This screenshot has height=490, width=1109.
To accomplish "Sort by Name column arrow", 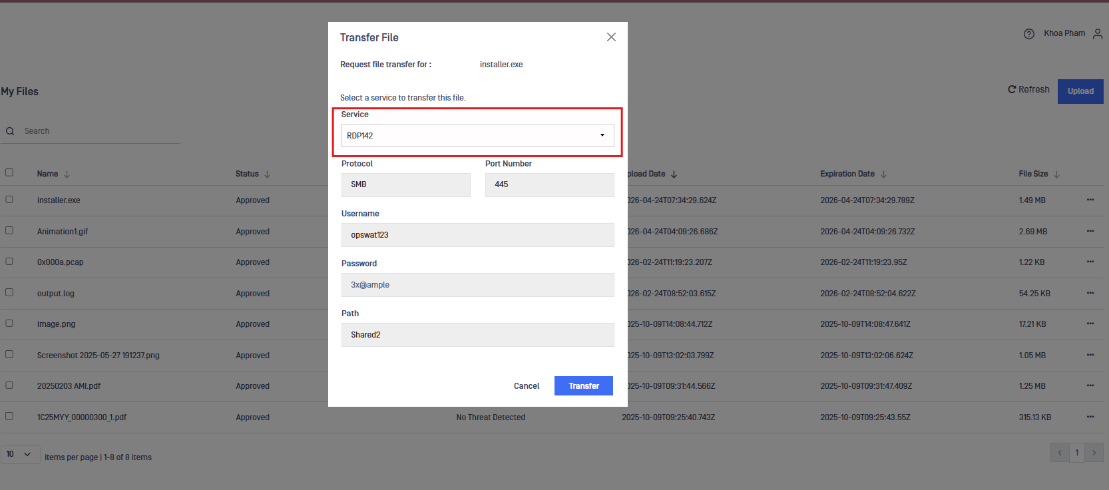I will point(67,174).
